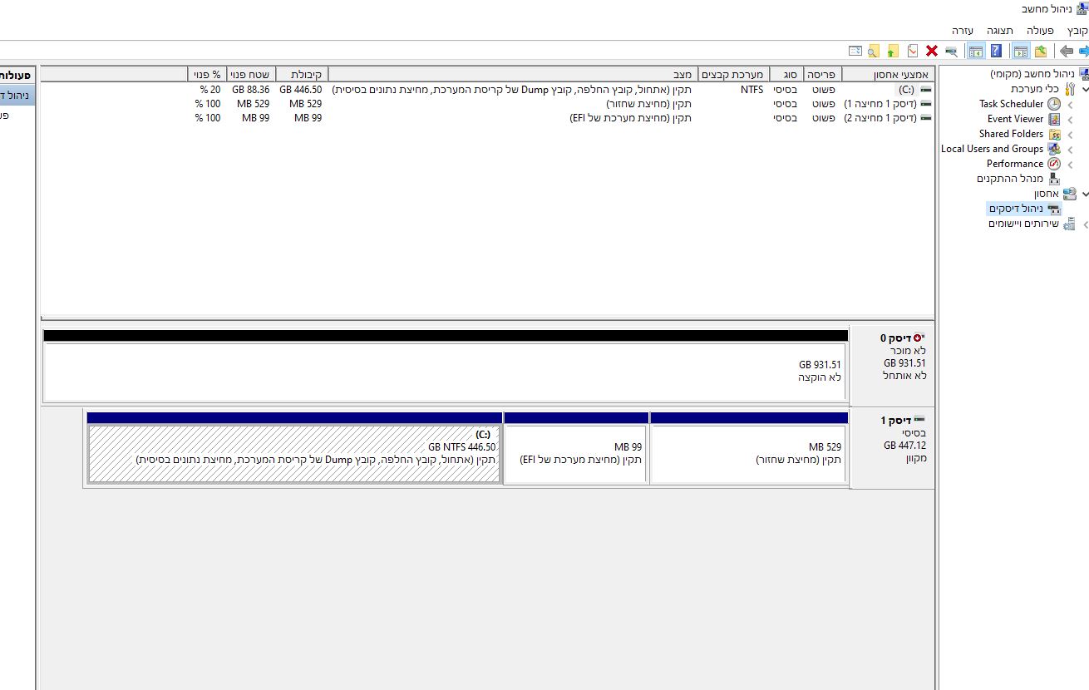The width and height of the screenshot is (1089, 690).
Task: Click the Disk 1 drive icon
Action: pyautogui.click(x=919, y=420)
